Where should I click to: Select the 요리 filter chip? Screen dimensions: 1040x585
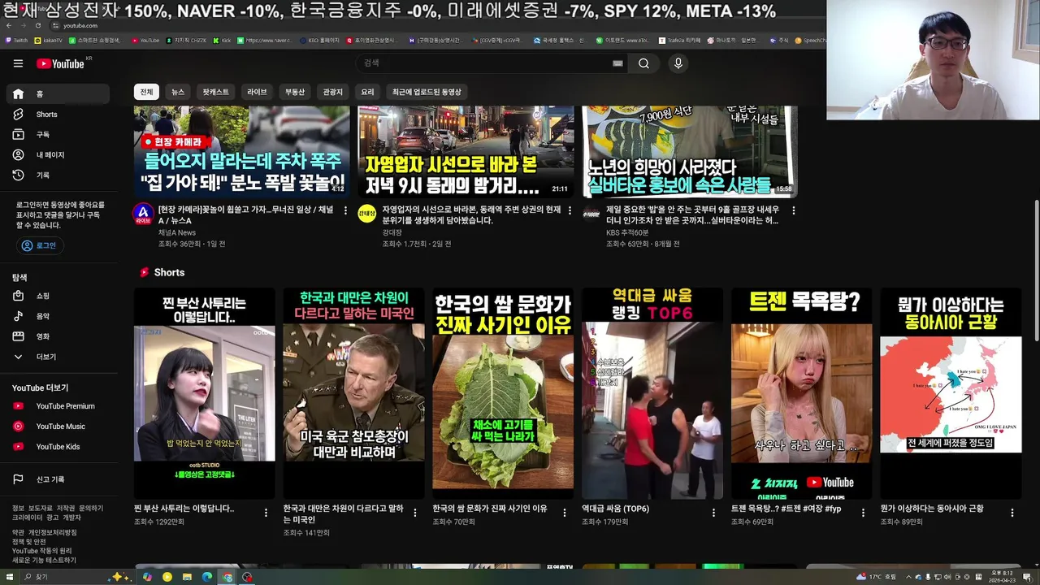(x=367, y=92)
